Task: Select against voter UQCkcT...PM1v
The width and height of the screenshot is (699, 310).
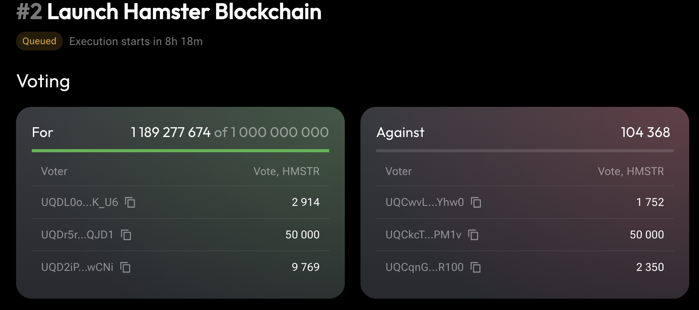Action: [x=423, y=235]
